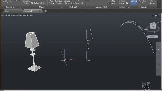Click the icon beside Section Plane
Image resolution: width=162 pixels, height=91 pixels.
click(x=127, y=3)
